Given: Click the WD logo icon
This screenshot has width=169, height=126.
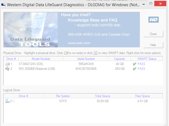Looking at the screenshot, I should click(153, 20).
